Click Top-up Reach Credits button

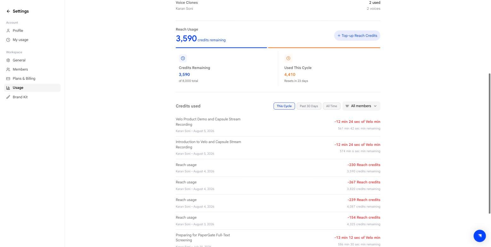[357, 36]
